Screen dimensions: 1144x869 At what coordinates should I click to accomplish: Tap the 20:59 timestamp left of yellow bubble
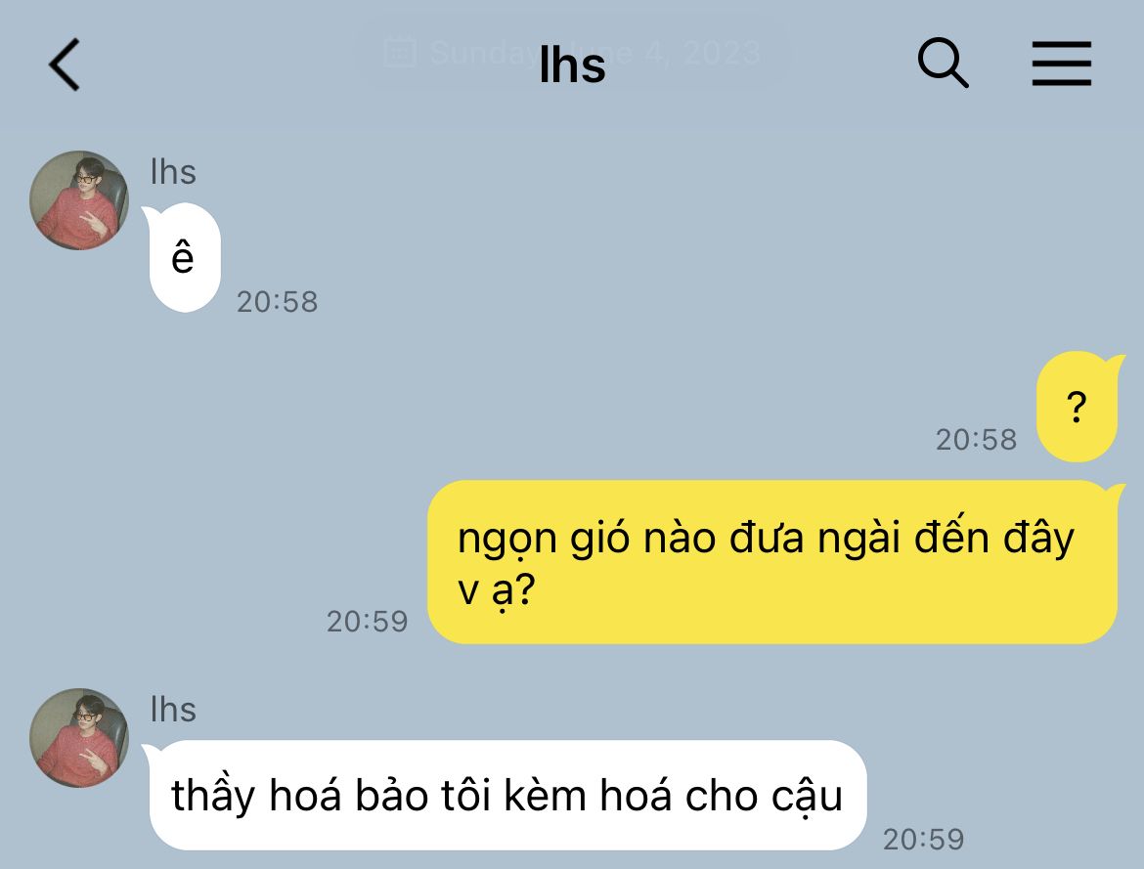click(x=367, y=622)
